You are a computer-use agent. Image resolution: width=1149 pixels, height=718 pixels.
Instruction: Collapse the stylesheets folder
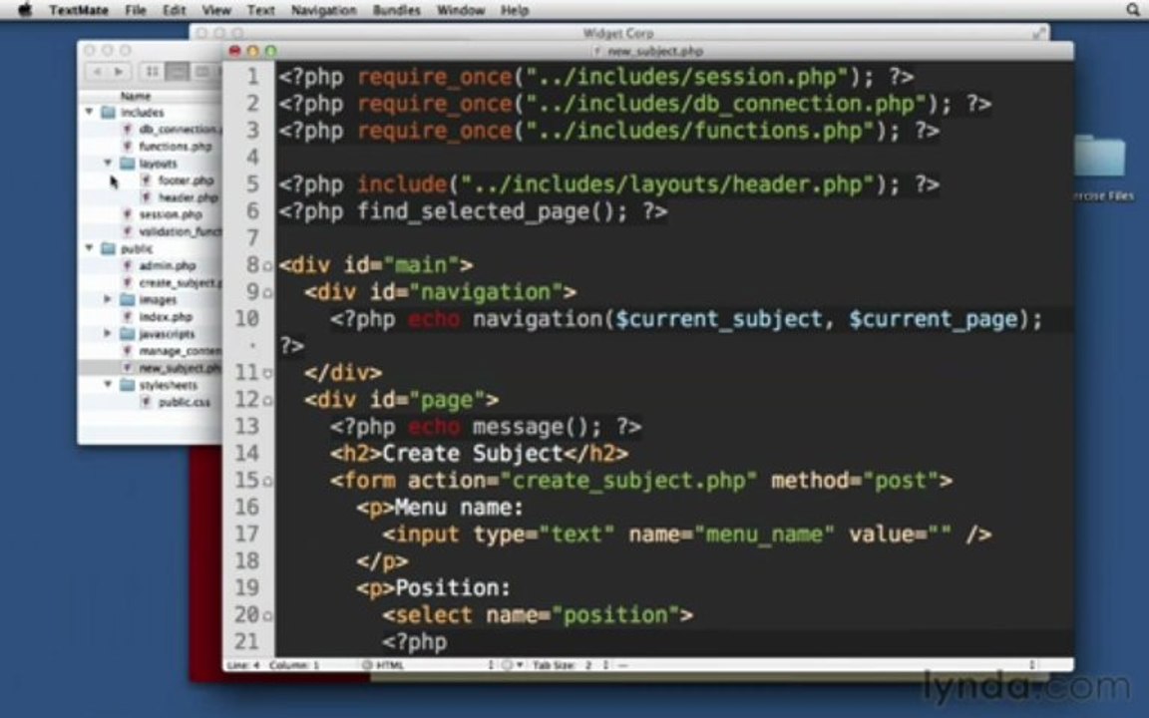click(108, 385)
